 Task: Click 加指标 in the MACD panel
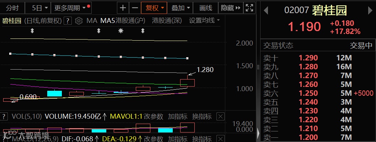coord(177,139)
